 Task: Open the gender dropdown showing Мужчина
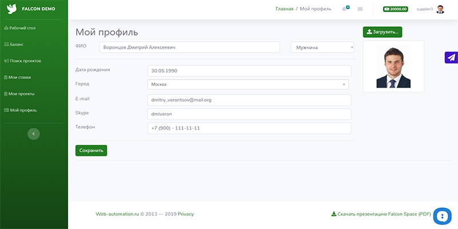(x=322, y=47)
